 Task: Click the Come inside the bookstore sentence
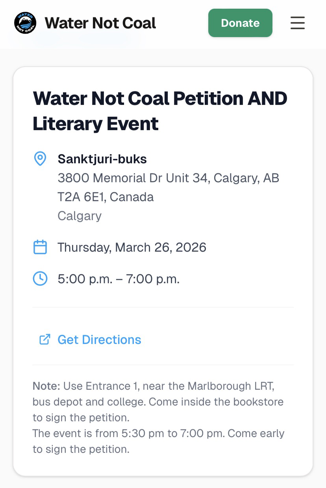216,402
